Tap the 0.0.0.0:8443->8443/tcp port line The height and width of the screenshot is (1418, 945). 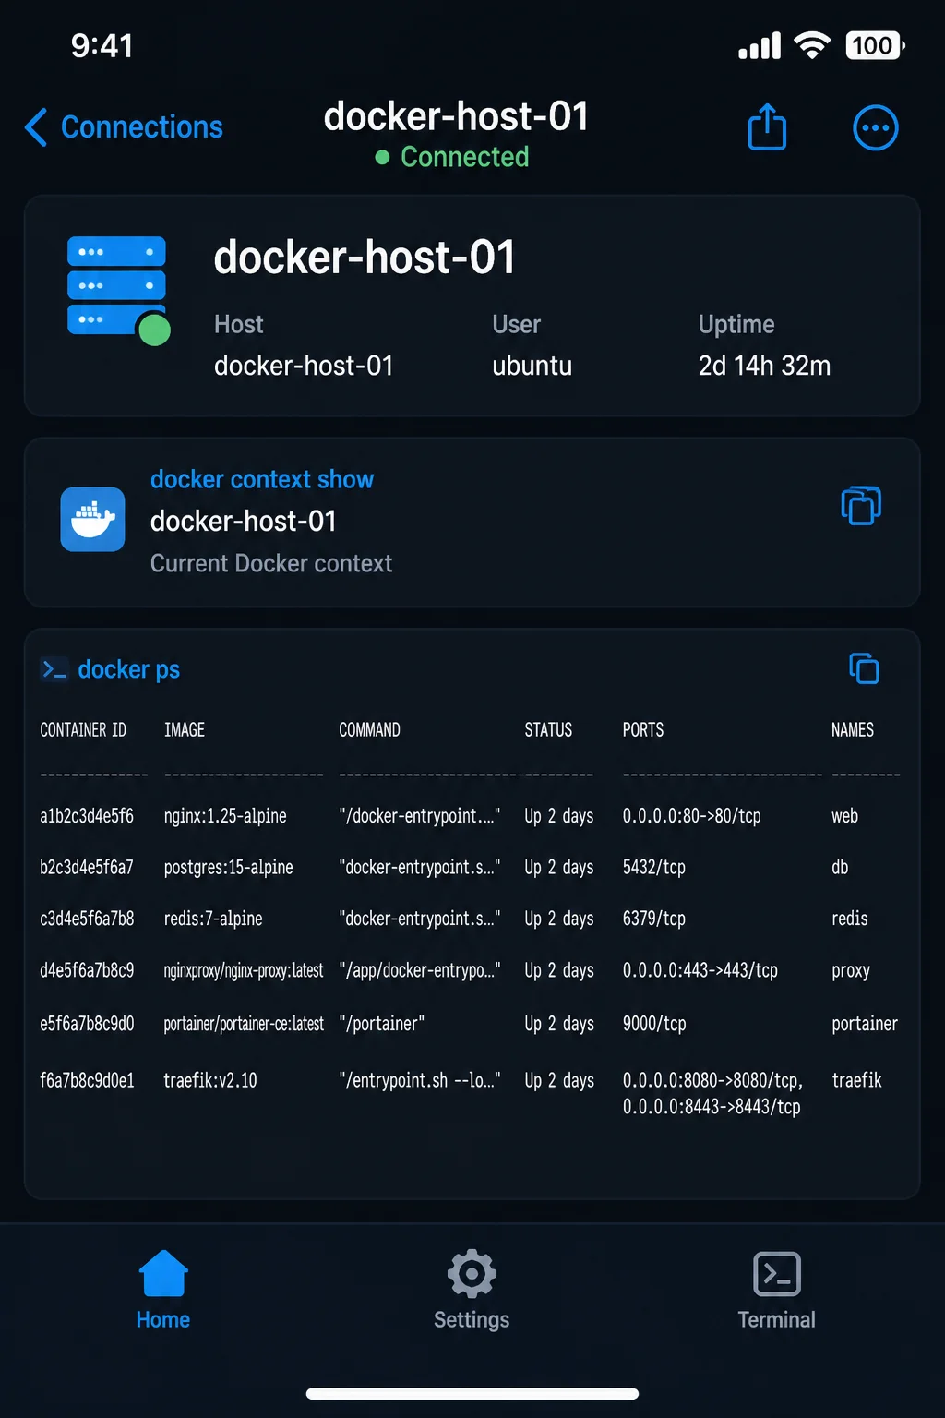coord(712,1107)
